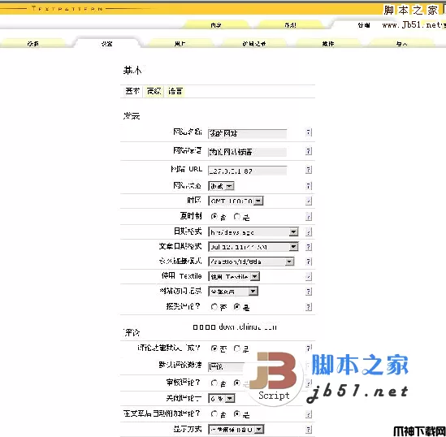Open help for 日期格式 date format
This screenshot has width=446, height=437.
(x=309, y=232)
